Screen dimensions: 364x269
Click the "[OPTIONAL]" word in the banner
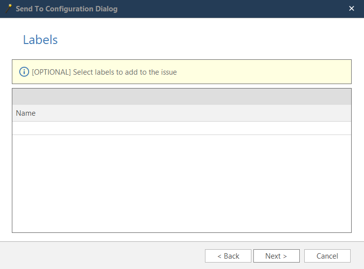coord(51,72)
